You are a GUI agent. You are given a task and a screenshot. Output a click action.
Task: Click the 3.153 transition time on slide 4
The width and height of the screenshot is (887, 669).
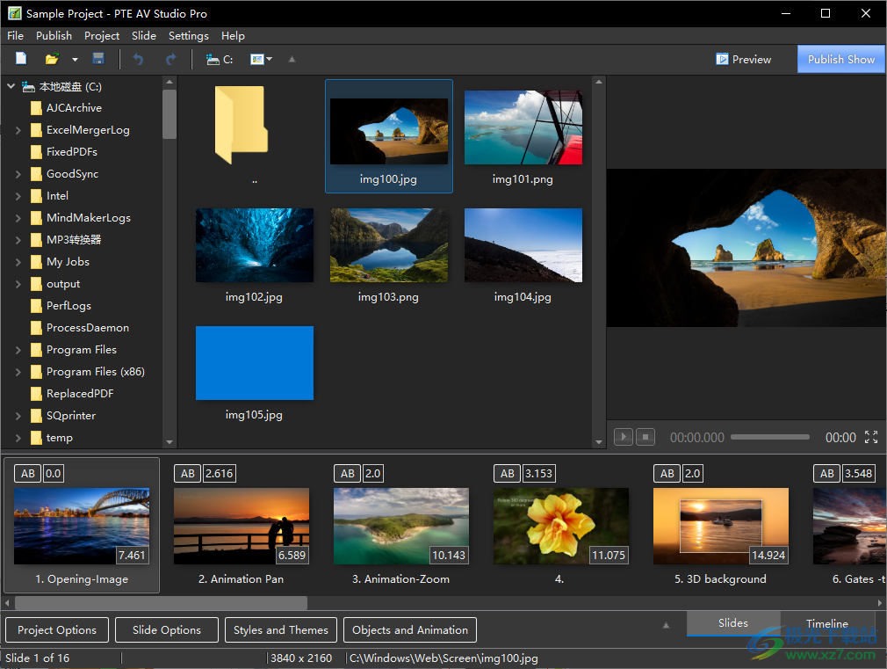tap(538, 474)
